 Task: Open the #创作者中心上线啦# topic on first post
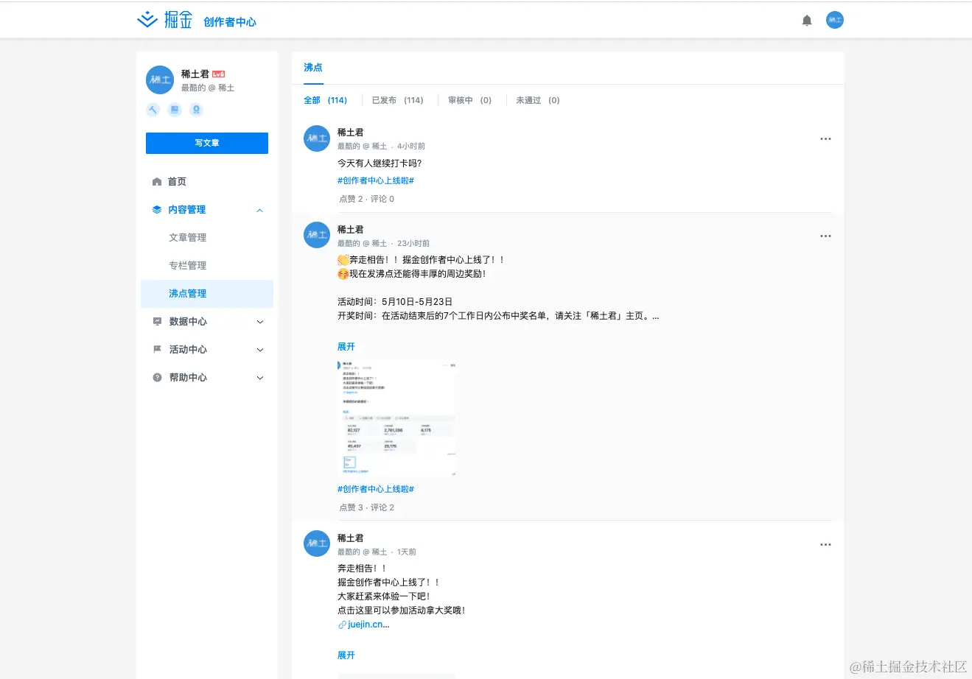[376, 180]
